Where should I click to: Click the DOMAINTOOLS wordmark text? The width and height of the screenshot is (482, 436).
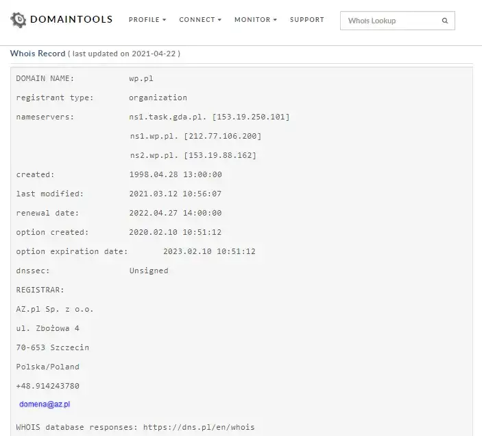[71, 20]
